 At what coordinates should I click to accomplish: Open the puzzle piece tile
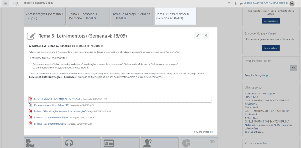(31, 143)
